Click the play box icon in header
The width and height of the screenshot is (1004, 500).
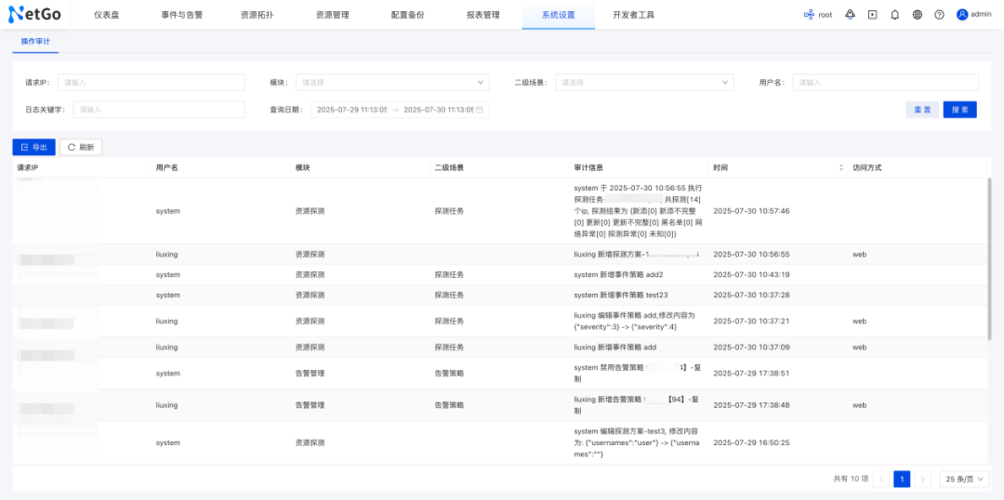coord(872,15)
